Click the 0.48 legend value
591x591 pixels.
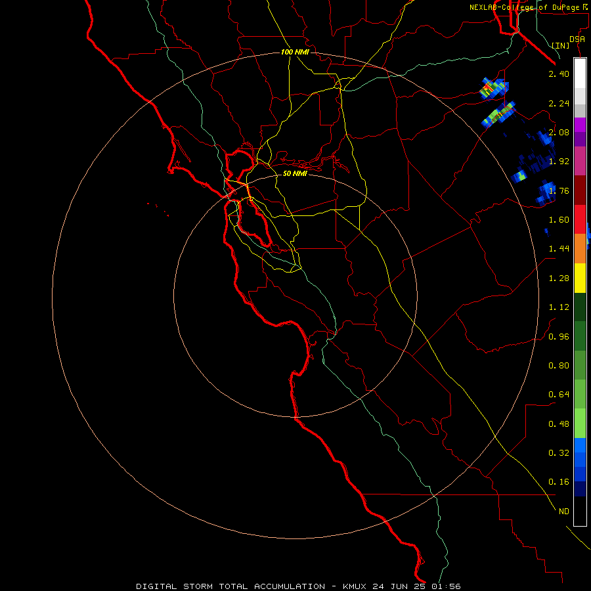pos(559,424)
